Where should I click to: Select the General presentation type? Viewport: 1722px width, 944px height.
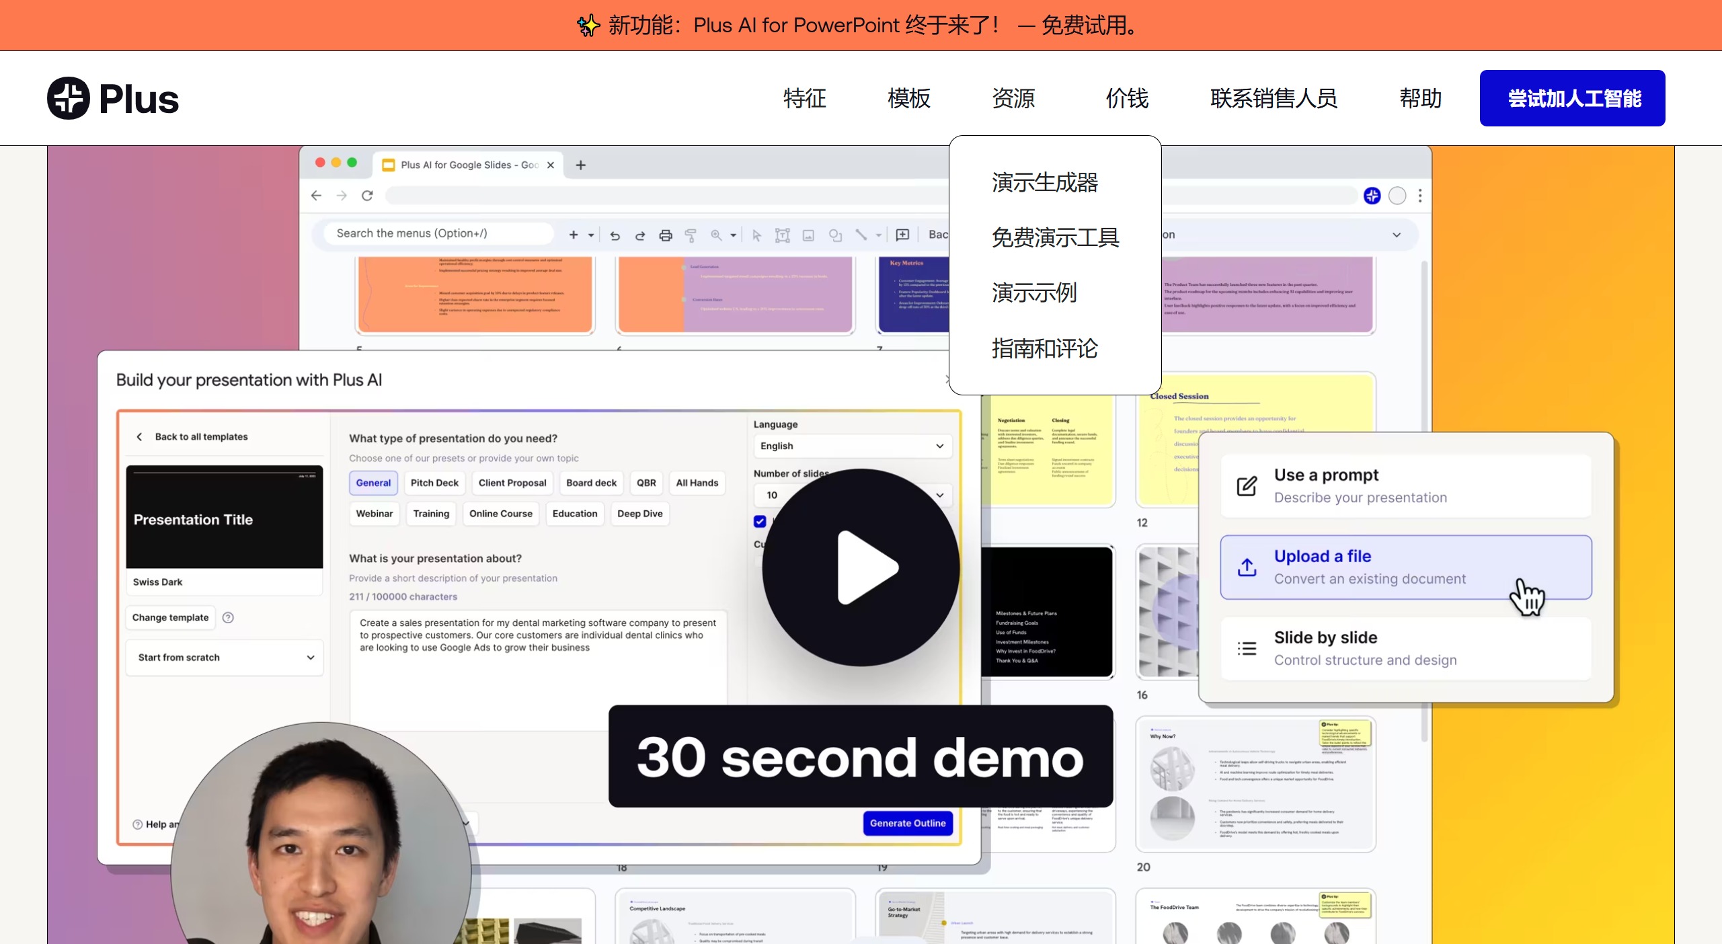pyautogui.click(x=373, y=483)
